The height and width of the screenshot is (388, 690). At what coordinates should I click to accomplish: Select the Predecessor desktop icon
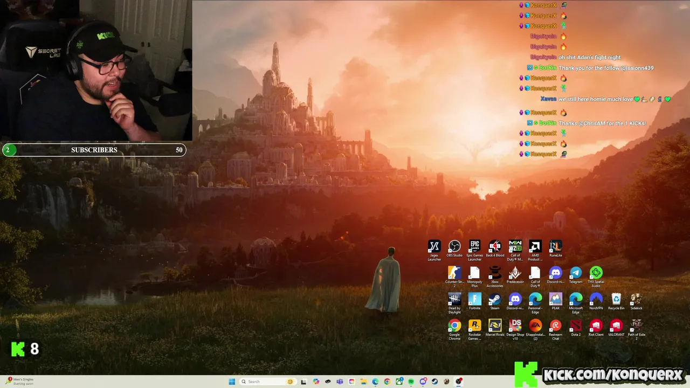pos(515,275)
